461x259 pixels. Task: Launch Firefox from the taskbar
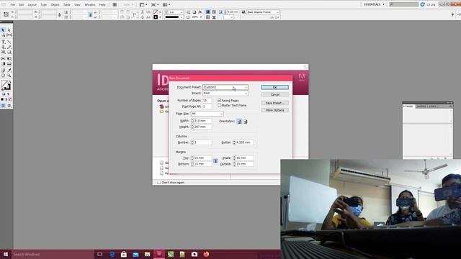(x=206, y=254)
